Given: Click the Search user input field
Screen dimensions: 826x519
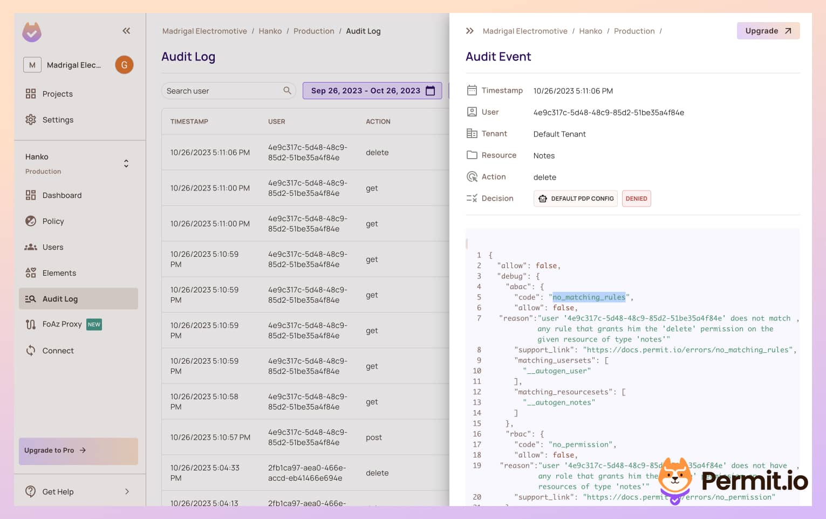Looking at the screenshot, I should [221, 91].
